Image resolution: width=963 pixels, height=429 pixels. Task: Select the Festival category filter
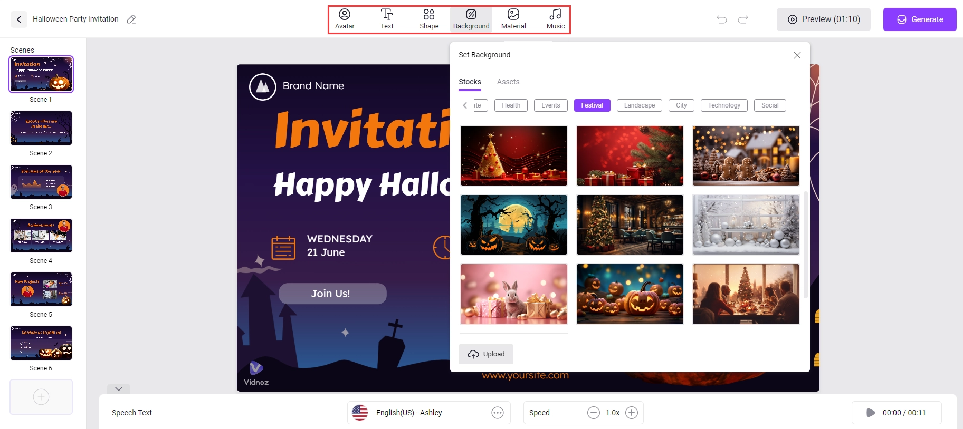pos(592,105)
